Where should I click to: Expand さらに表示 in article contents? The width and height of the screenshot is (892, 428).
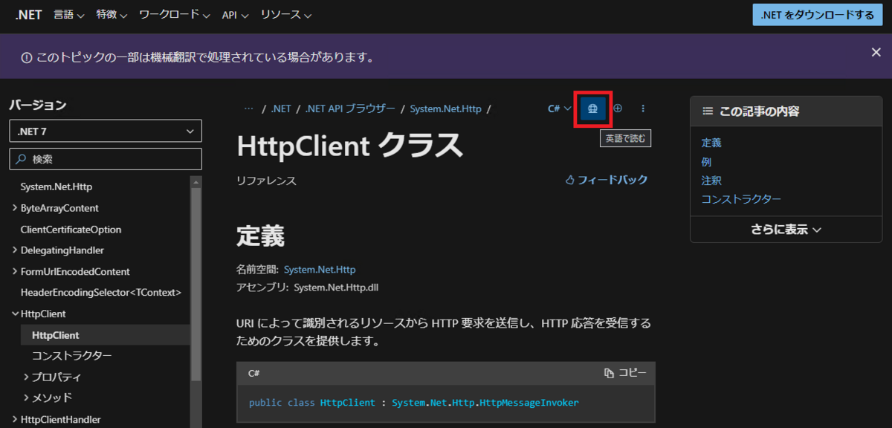click(786, 230)
